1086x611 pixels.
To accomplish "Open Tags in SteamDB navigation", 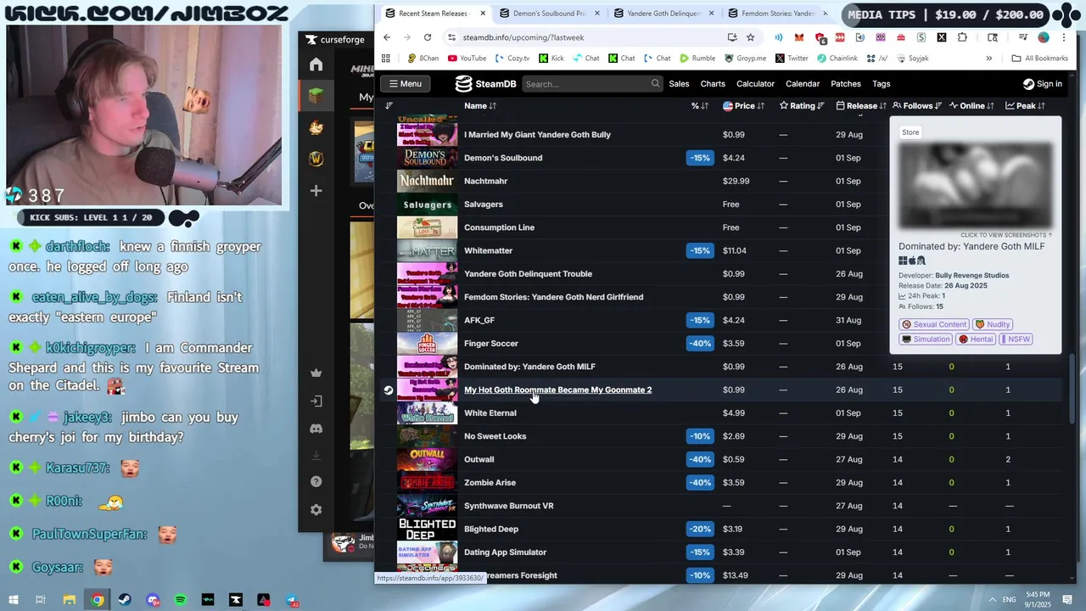I will pyautogui.click(x=882, y=83).
